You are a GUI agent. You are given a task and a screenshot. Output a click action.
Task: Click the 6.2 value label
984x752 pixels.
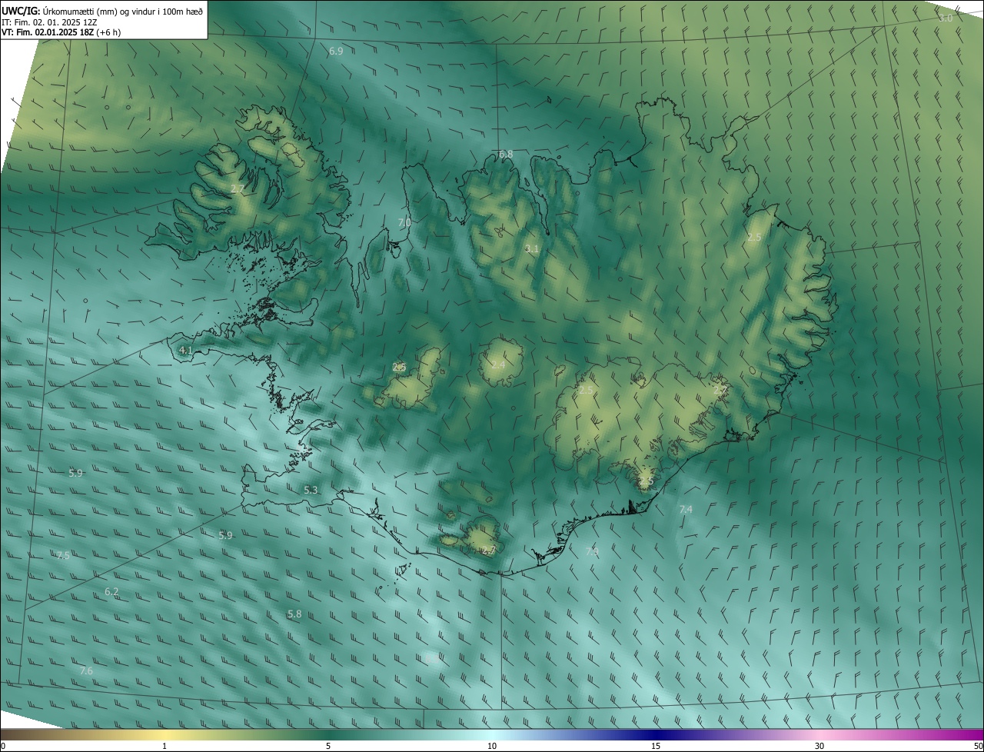pyautogui.click(x=111, y=592)
